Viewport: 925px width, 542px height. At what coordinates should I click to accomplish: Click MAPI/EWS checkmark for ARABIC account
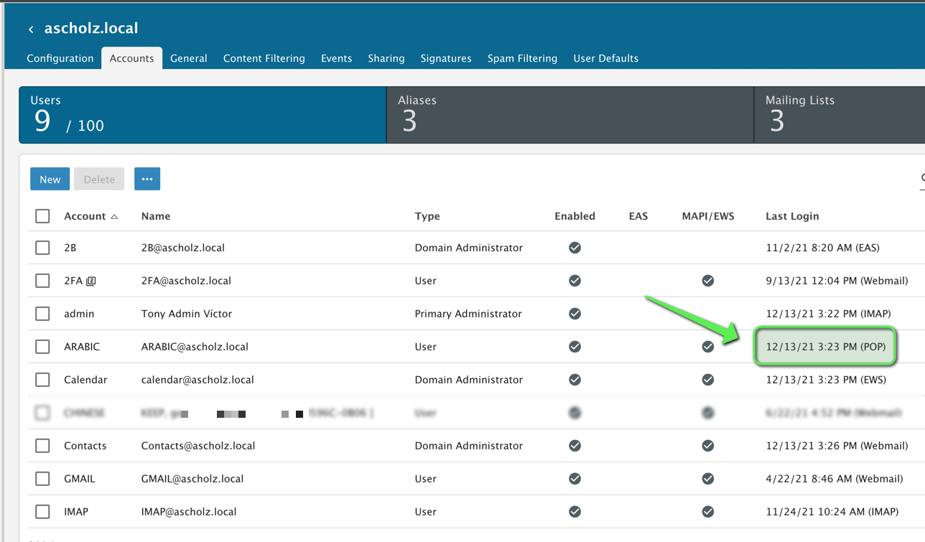point(708,347)
